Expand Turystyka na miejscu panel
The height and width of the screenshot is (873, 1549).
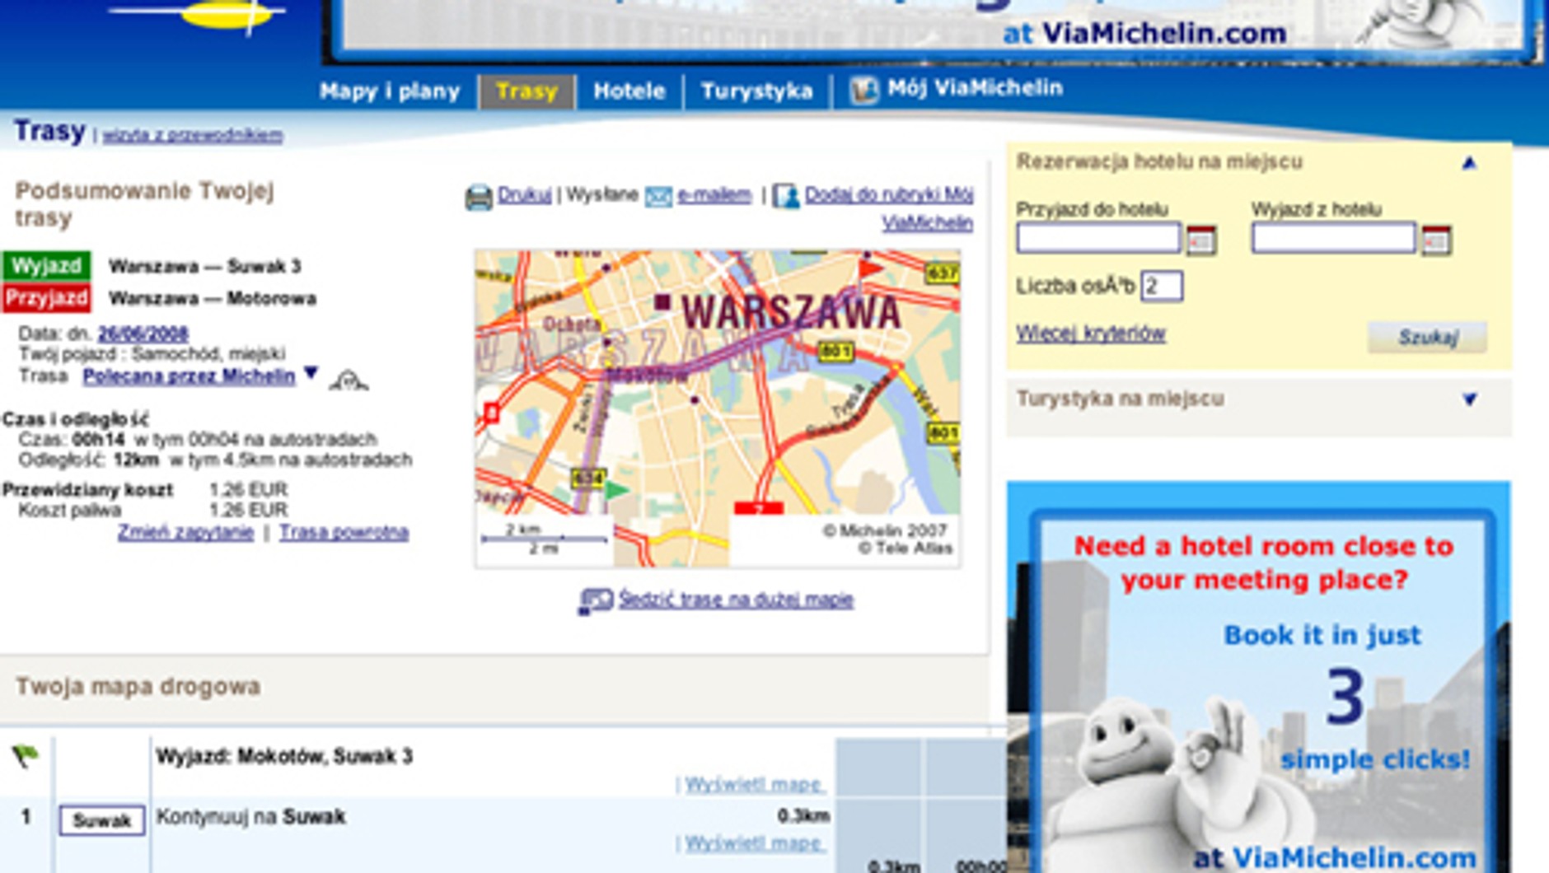1469,399
